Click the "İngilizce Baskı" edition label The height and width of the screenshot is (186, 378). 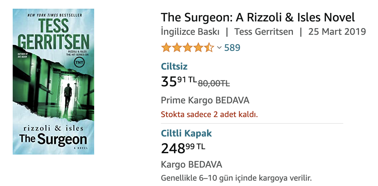point(190,32)
